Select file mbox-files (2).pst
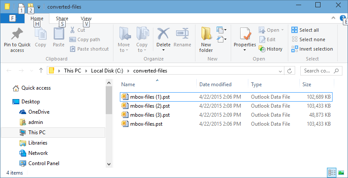 (150, 106)
